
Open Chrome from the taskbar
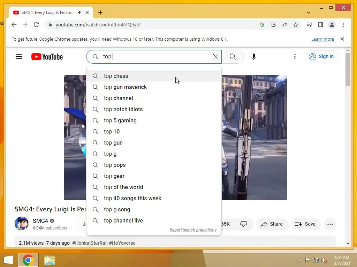coord(28,260)
